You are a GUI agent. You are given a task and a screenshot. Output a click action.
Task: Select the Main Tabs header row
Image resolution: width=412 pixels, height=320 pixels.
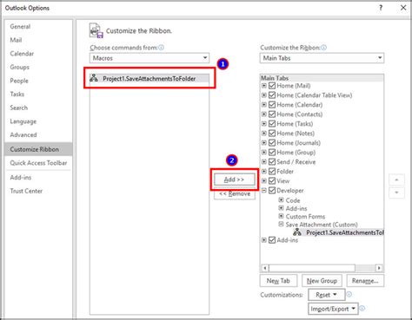322,78
